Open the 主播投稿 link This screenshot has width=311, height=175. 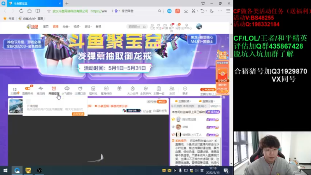(x=182, y=101)
